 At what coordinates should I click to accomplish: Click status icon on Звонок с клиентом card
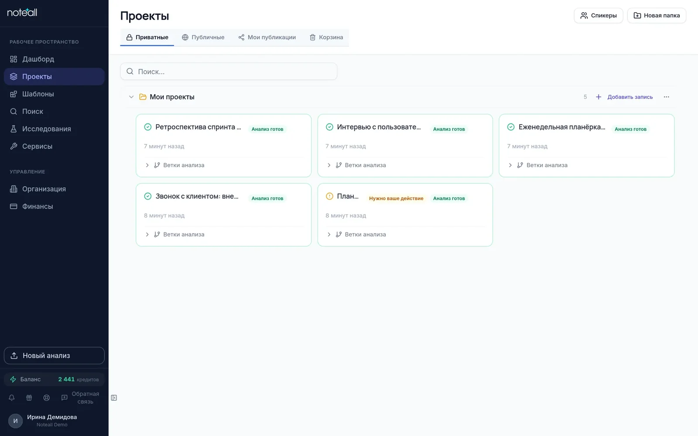pyautogui.click(x=148, y=196)
